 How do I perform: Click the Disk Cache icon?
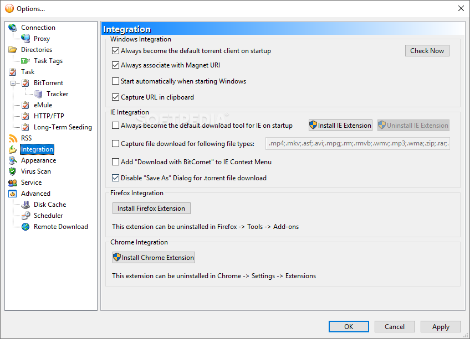coord(25,205)
